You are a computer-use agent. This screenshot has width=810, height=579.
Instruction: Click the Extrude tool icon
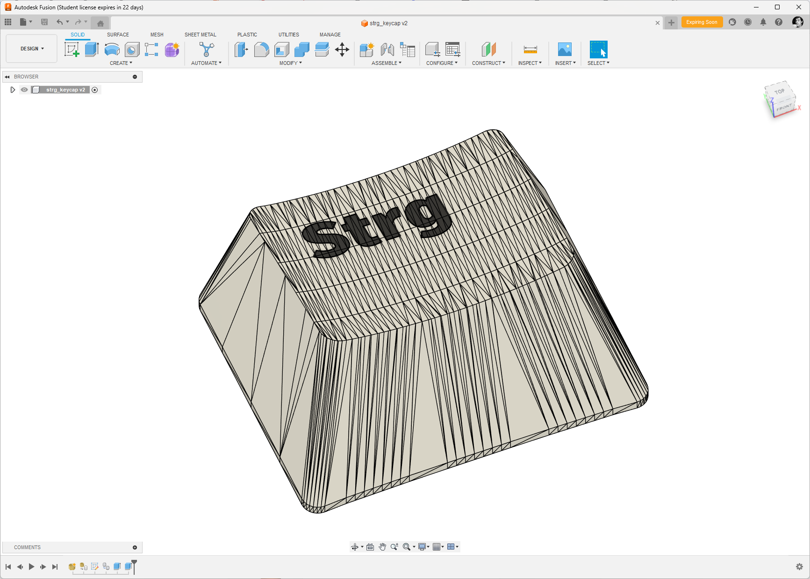tap(92, 49)
